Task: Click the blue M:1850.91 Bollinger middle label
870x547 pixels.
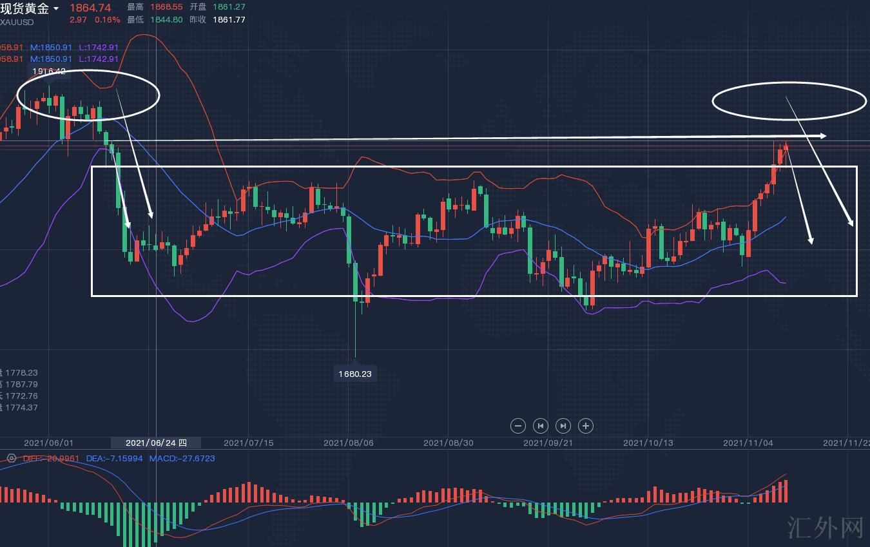Action: 51,47
